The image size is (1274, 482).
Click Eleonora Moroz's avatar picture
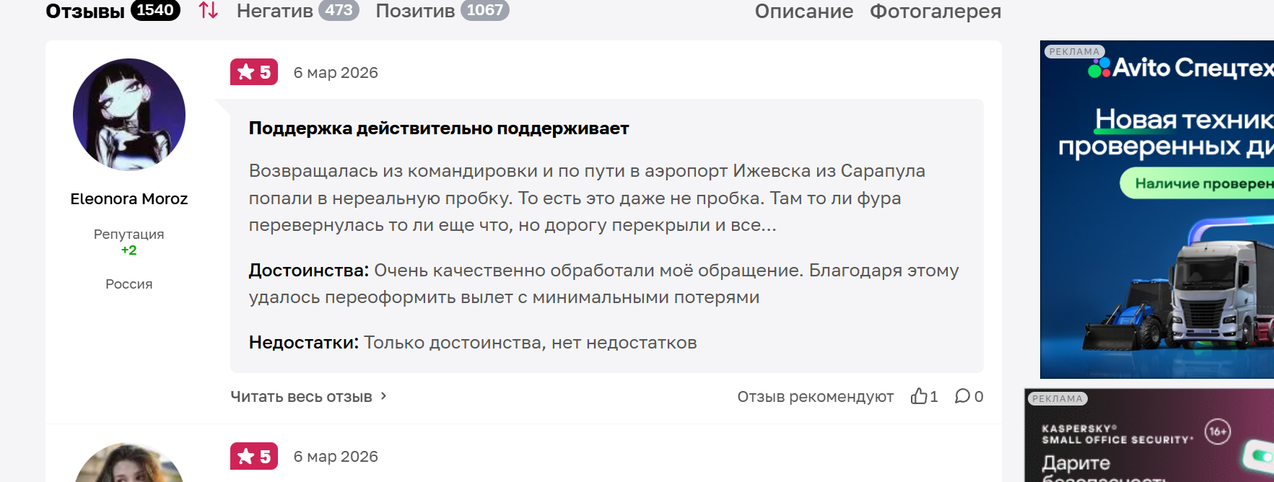(129, 115)
